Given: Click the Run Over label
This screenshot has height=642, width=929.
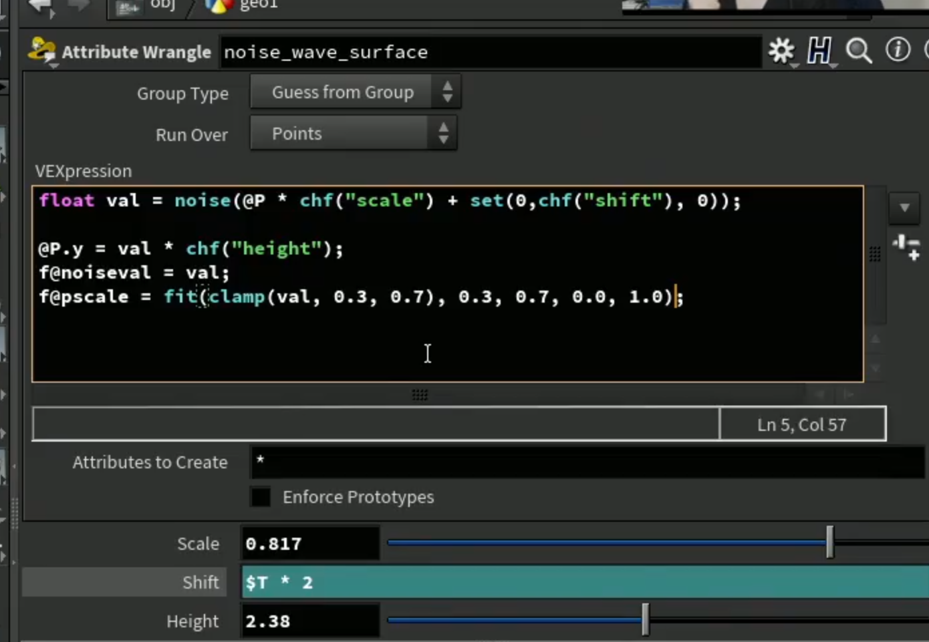Looking at the screenshot, I should click(191, 135).
